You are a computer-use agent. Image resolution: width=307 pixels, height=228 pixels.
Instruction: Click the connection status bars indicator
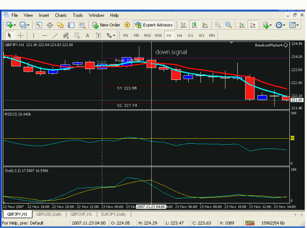coord(250,223)
